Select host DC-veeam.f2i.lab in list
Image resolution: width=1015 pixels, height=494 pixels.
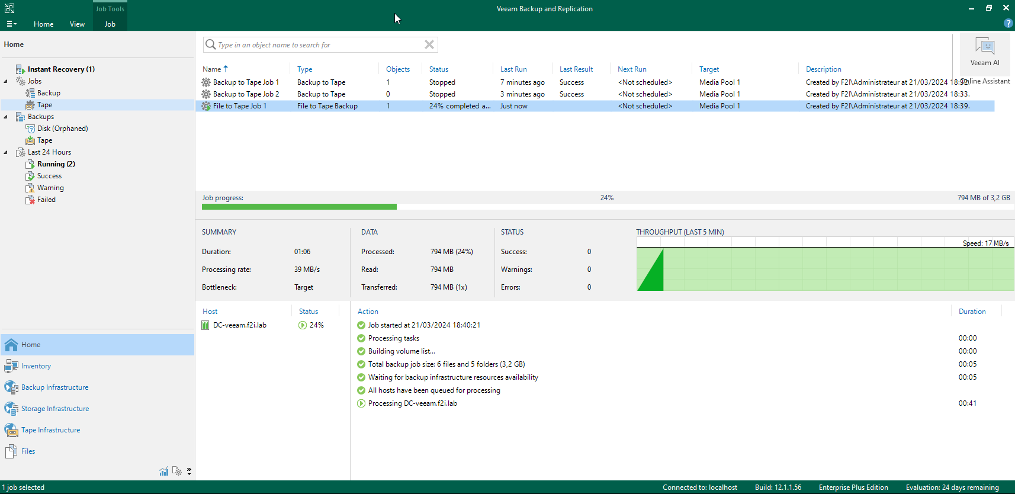[x=240, y=325]
